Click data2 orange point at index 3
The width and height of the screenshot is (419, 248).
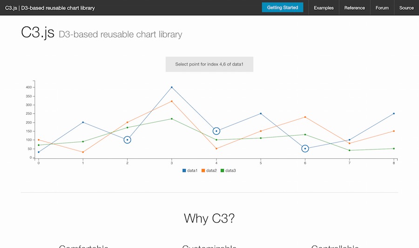click(171, 101)
